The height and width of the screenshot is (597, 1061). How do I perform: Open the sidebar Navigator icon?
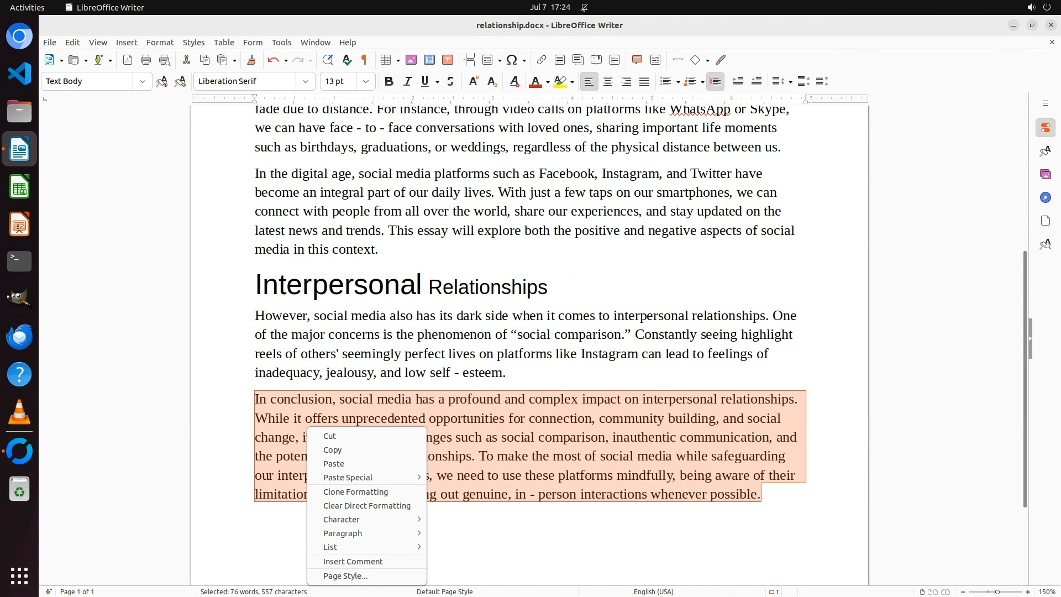tap(1045, 198)
